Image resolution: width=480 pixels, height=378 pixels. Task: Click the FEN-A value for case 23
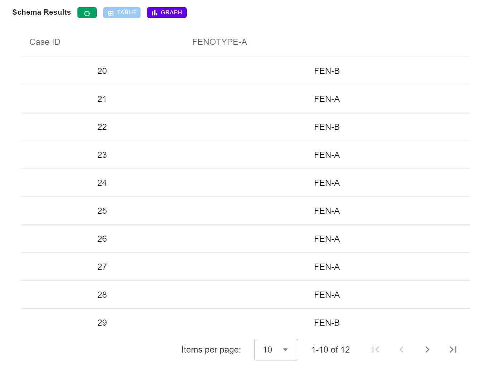[x=327, y=155]
